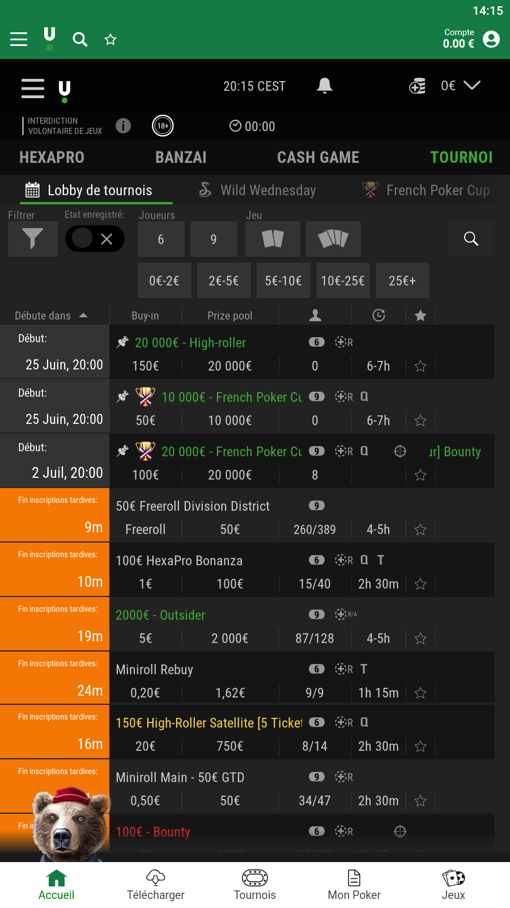Open the funnel filter icon
The width and height of the screenshot is (510, 908).
33,239
